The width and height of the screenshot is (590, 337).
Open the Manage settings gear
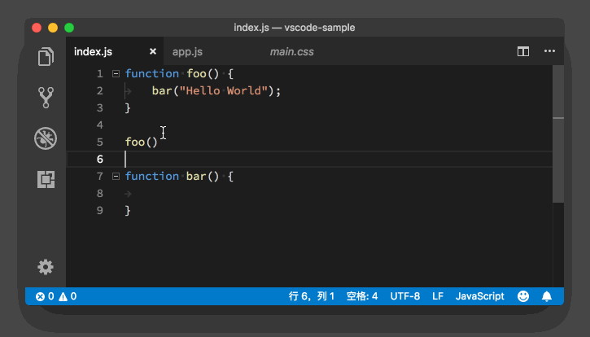(46, 267)
